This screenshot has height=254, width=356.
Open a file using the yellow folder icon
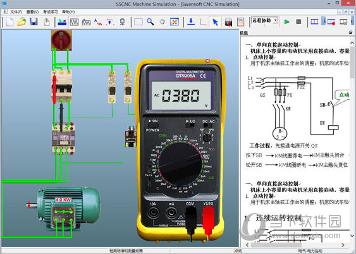click(21, 22)
